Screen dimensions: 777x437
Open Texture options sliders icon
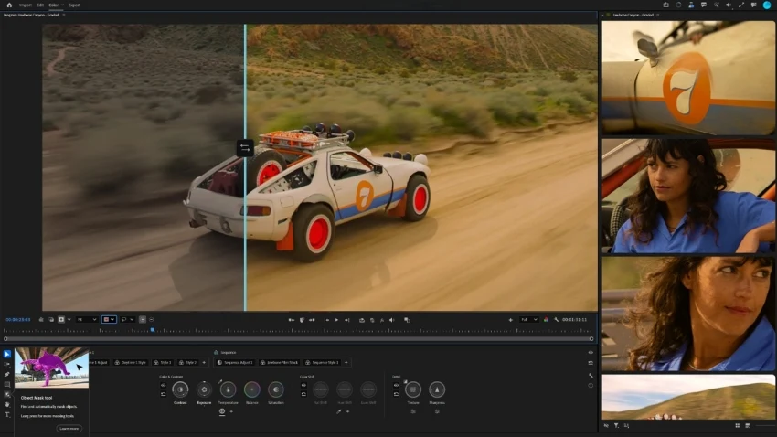tap(413, 411)
